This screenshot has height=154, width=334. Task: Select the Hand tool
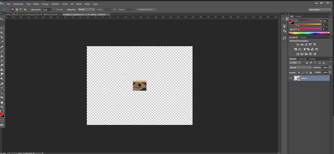(x=2, y=102)
